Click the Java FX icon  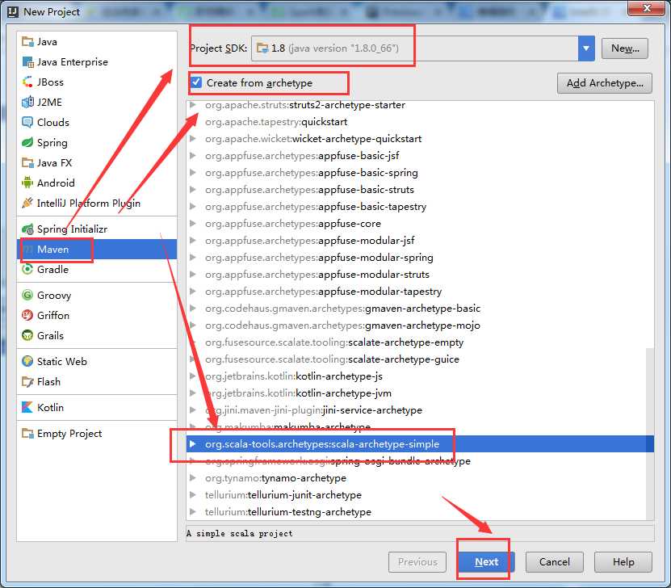[x=27, y=162]
